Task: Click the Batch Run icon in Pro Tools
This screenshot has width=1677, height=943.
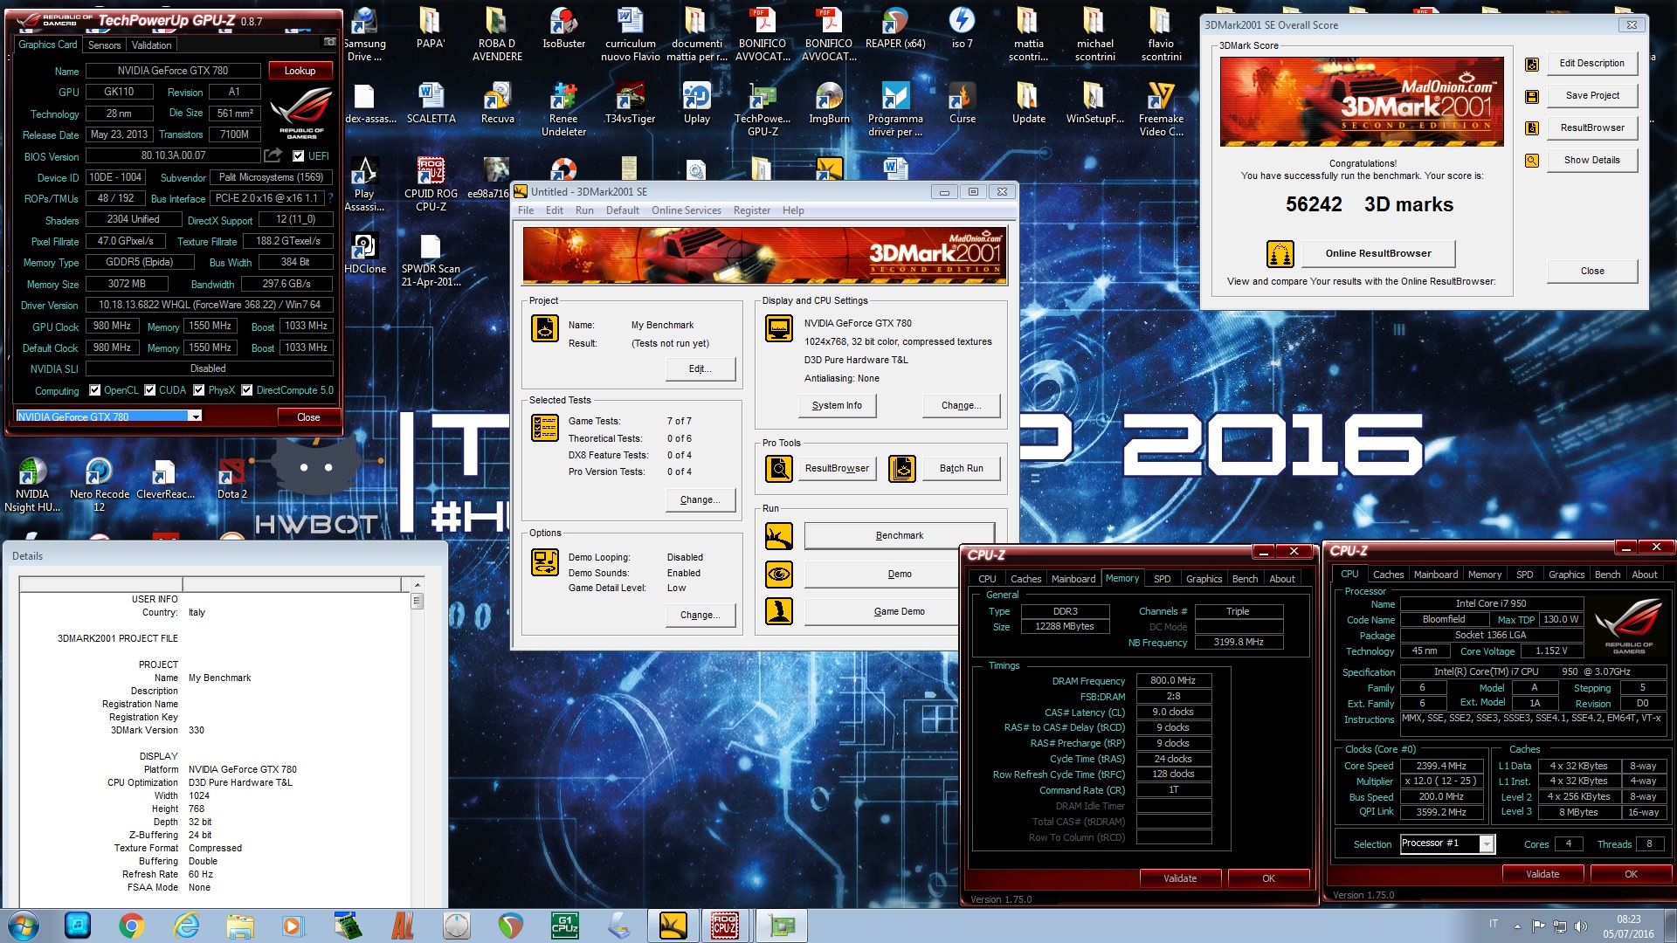Action: (x=902, y=469)
